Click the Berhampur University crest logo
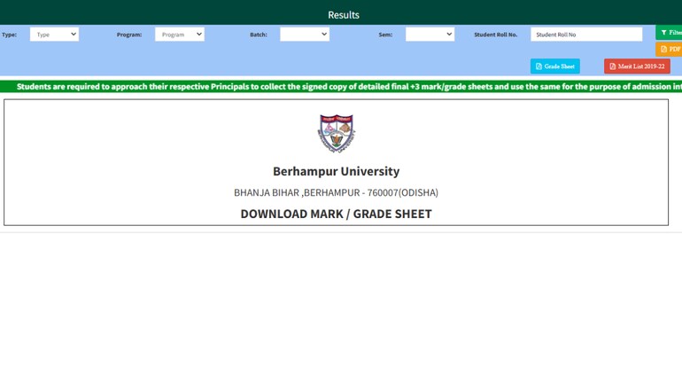The width and height of the screenshot is (682, 382). (337, 133)
